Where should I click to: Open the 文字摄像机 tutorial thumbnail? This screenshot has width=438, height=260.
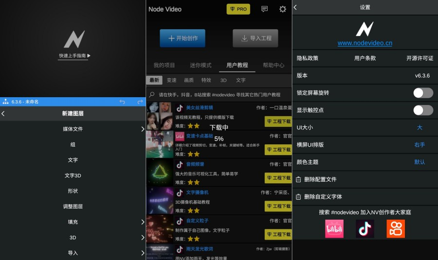pyautogui.click(x=160, y=201)
